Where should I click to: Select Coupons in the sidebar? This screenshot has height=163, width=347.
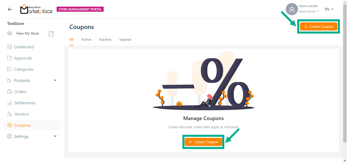click(x=22, y=125)
